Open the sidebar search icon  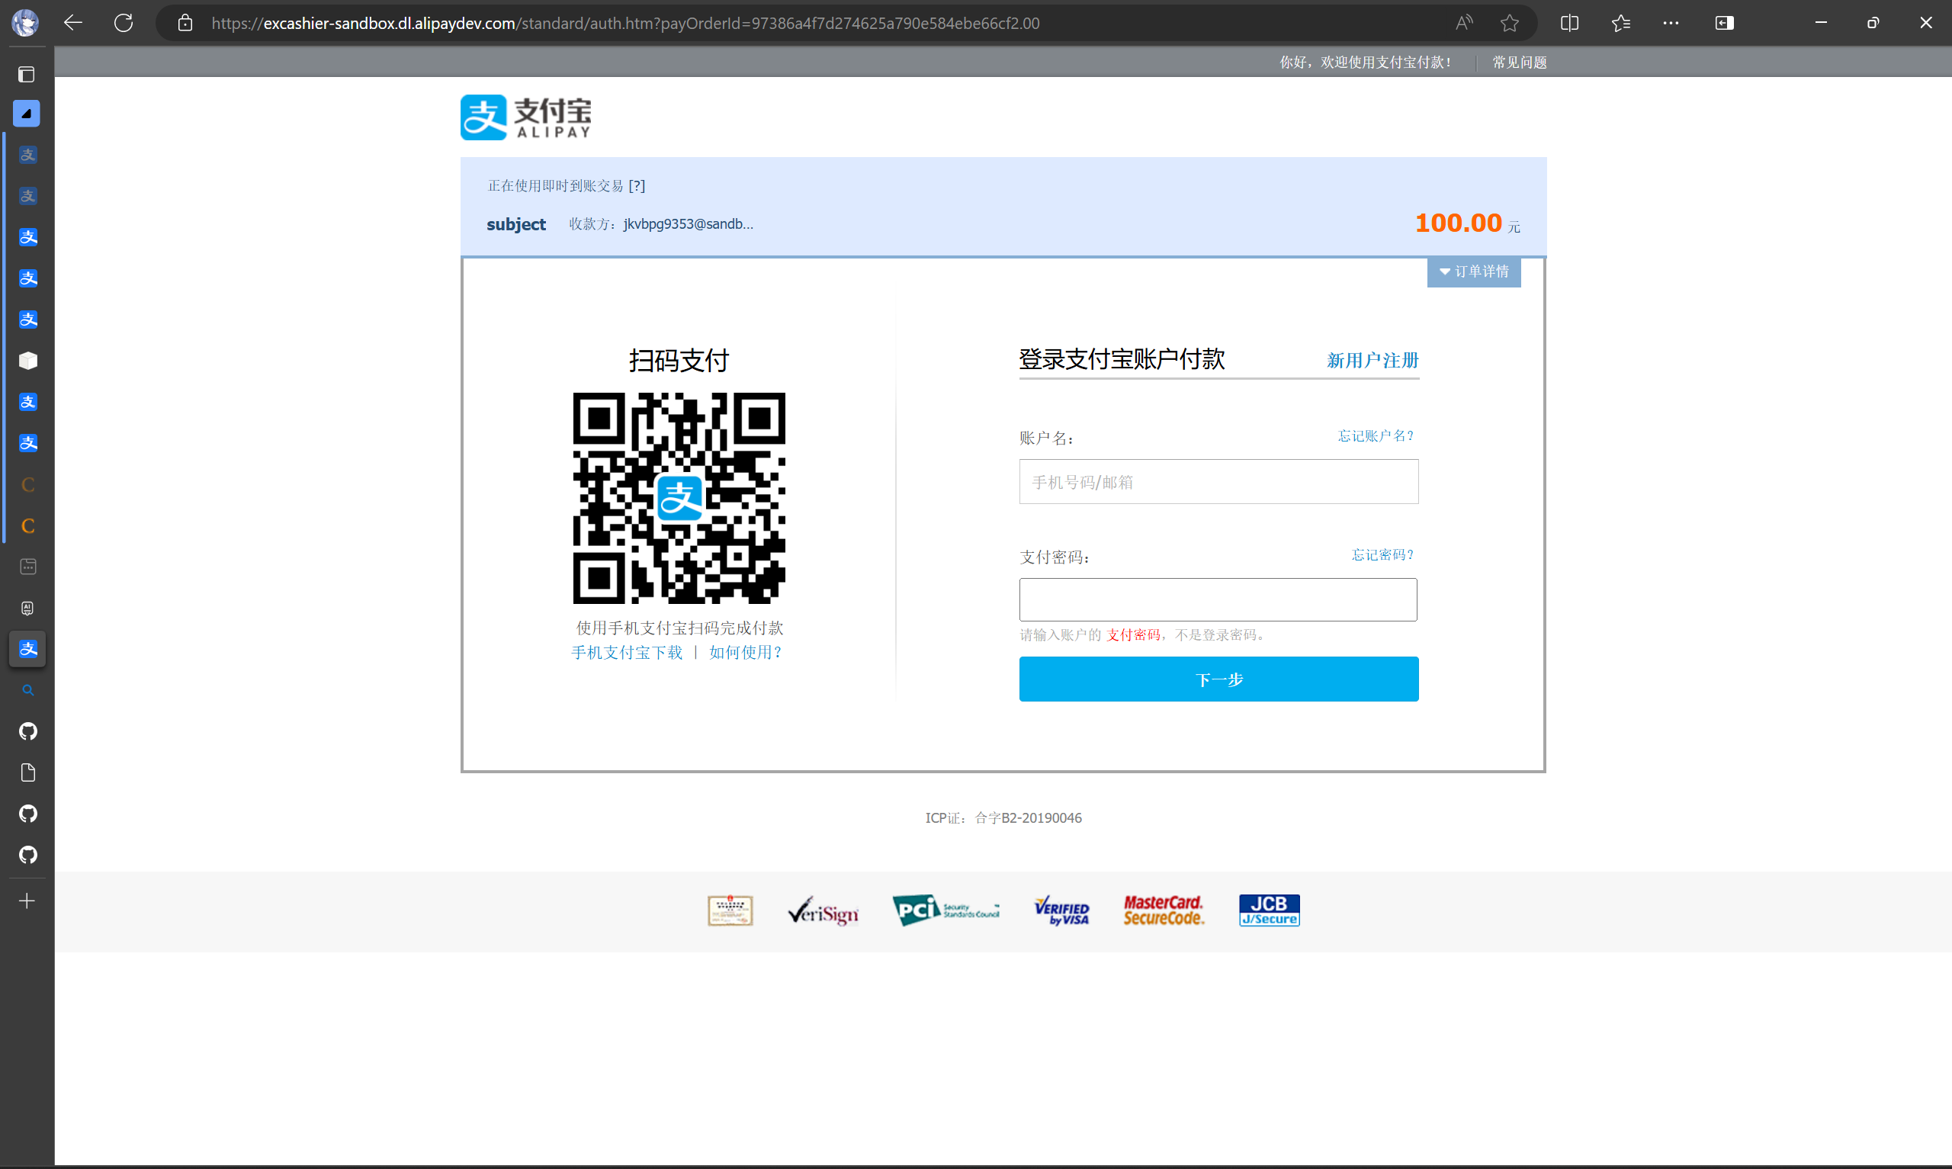tap(27, 690)
